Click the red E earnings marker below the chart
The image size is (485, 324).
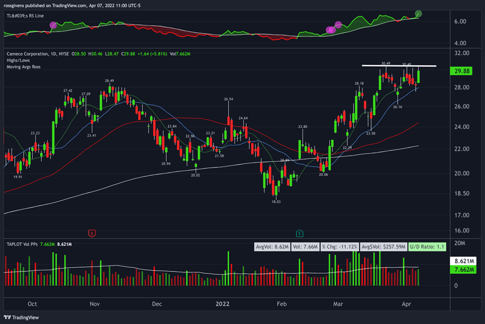(x=93, y=232)
